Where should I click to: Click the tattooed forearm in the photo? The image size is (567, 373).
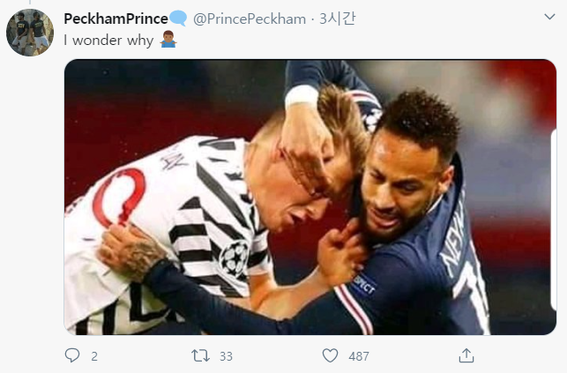tap(134, 252)
